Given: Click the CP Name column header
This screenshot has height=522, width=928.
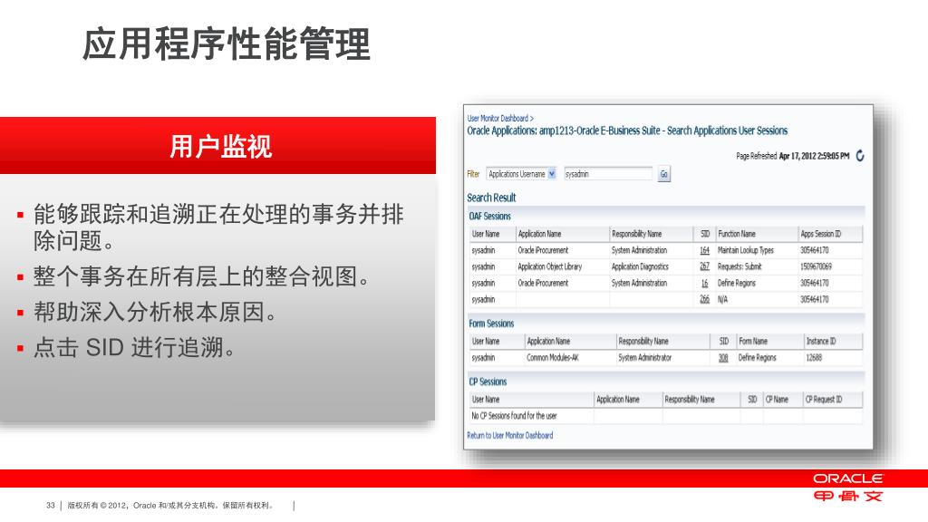Looking at the screenshot, I should click(777, 400).
